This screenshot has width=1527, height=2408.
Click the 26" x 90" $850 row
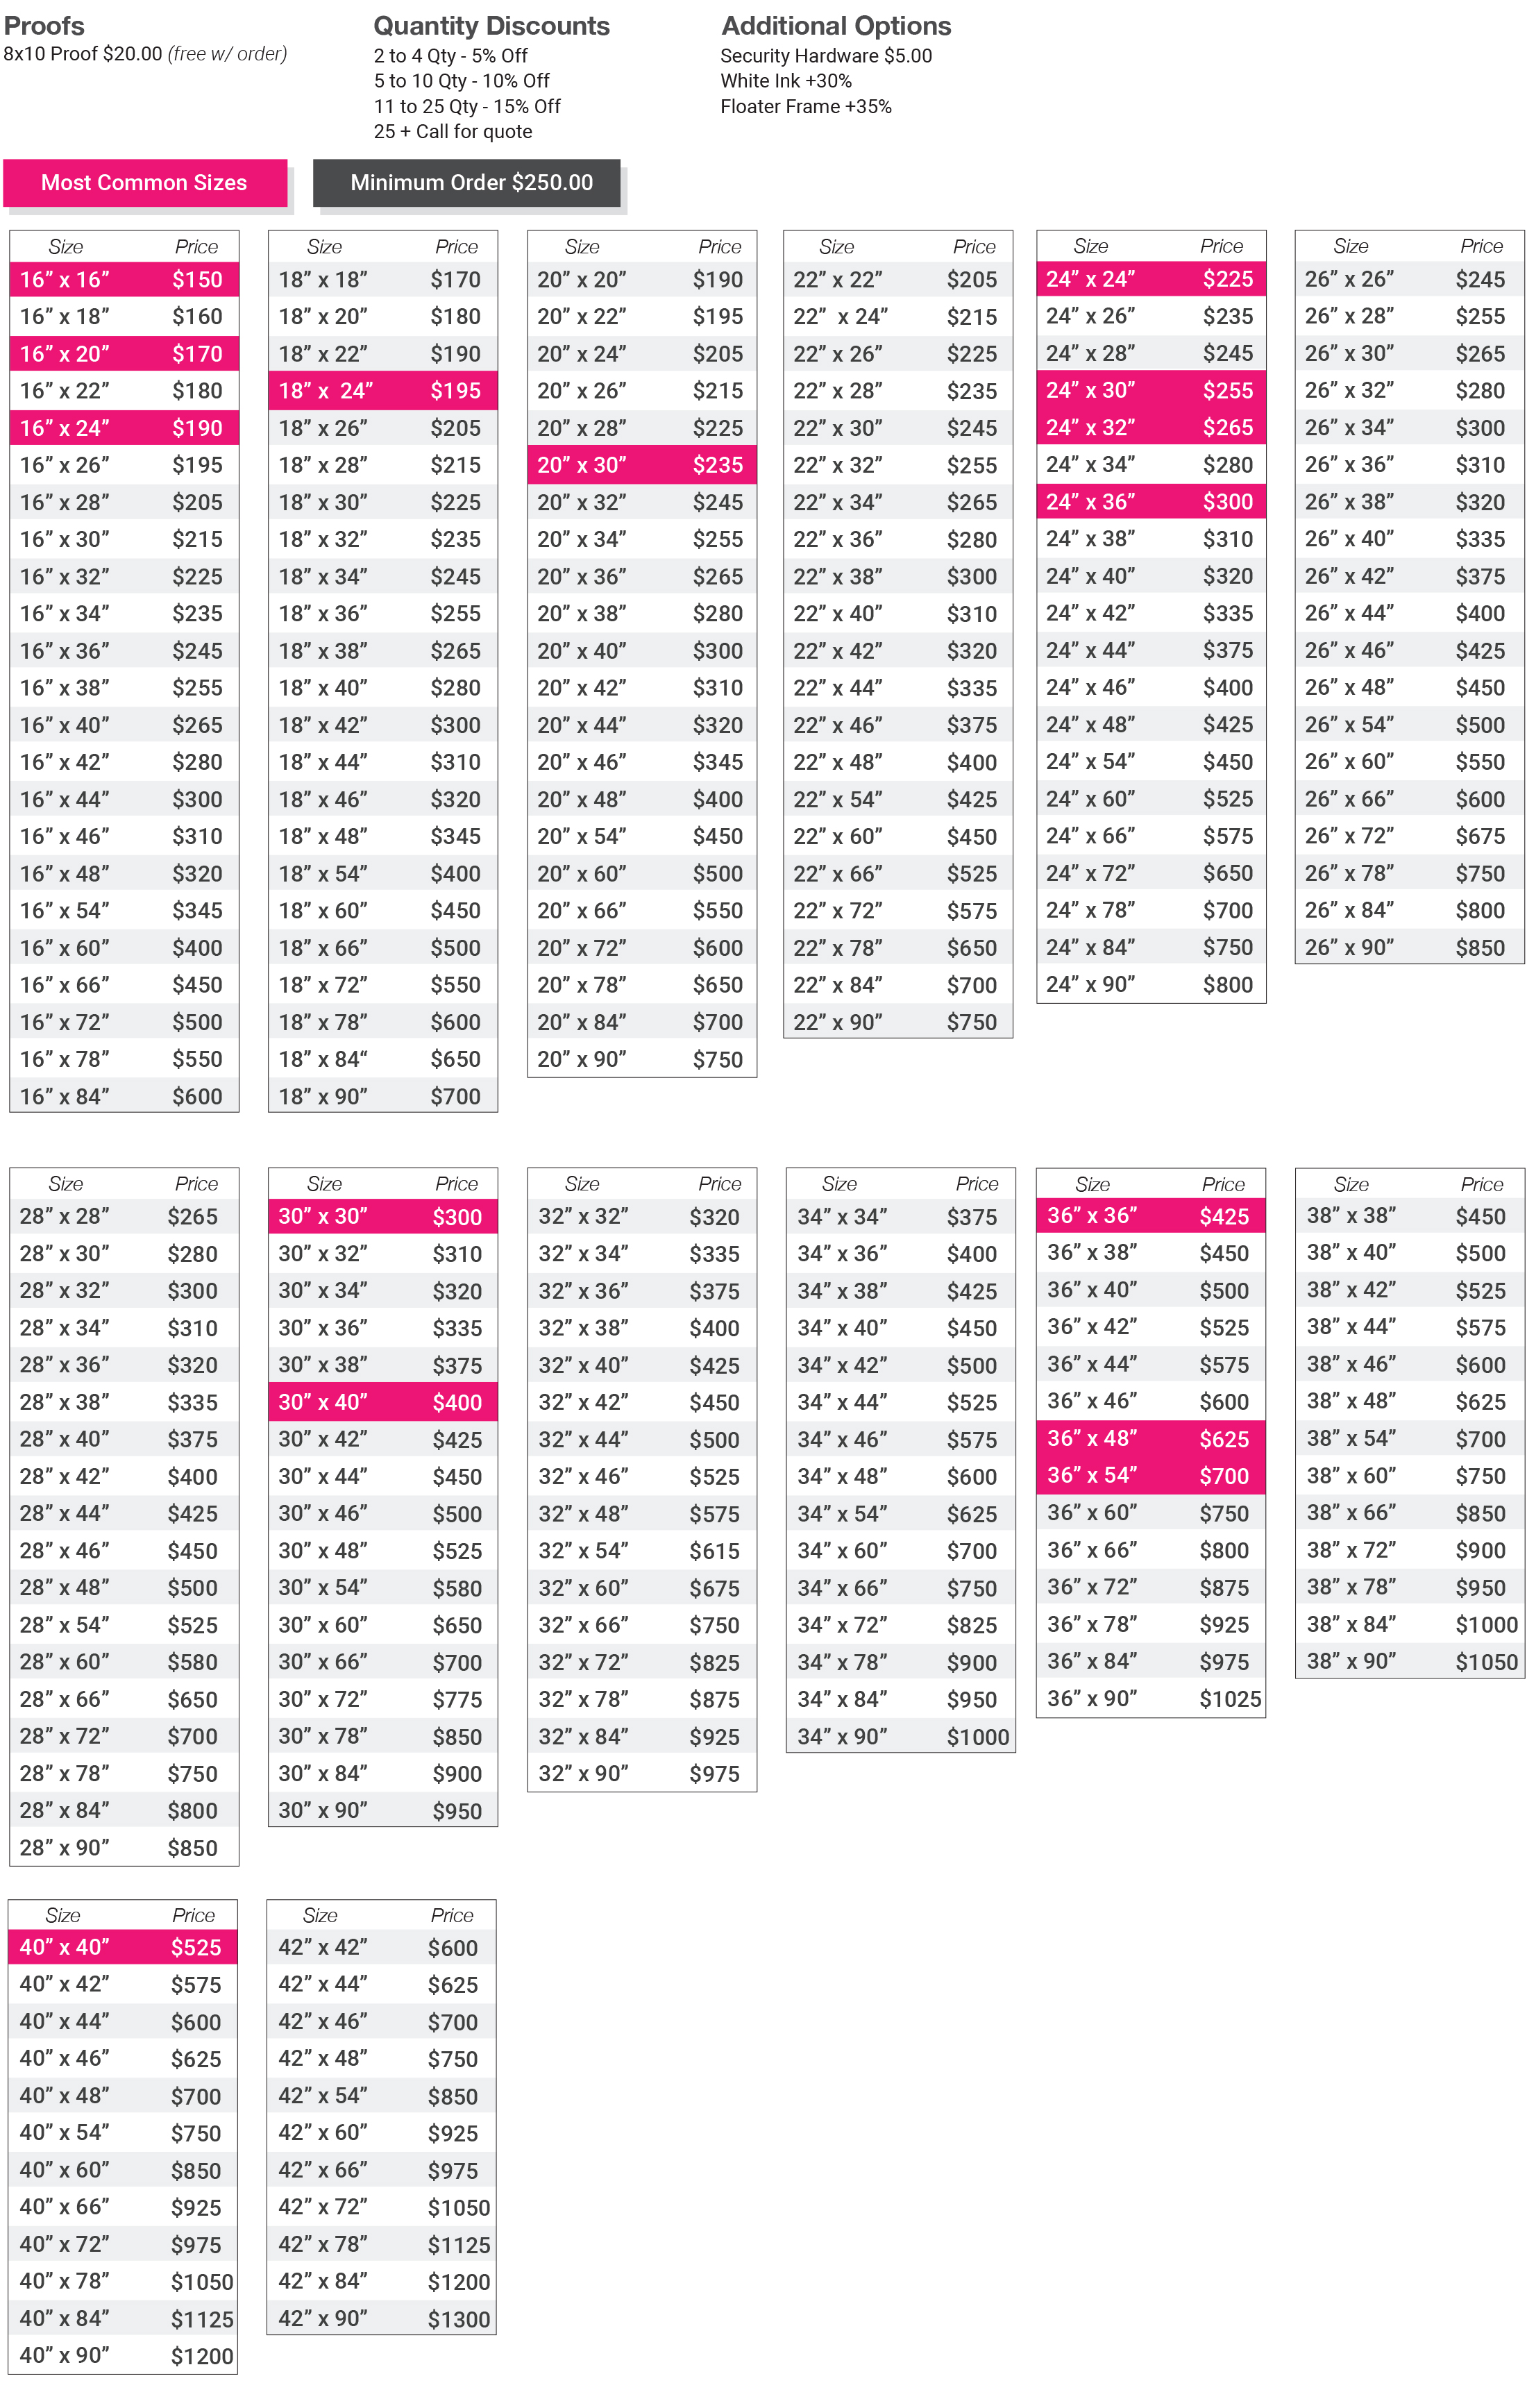[1408, 947]
